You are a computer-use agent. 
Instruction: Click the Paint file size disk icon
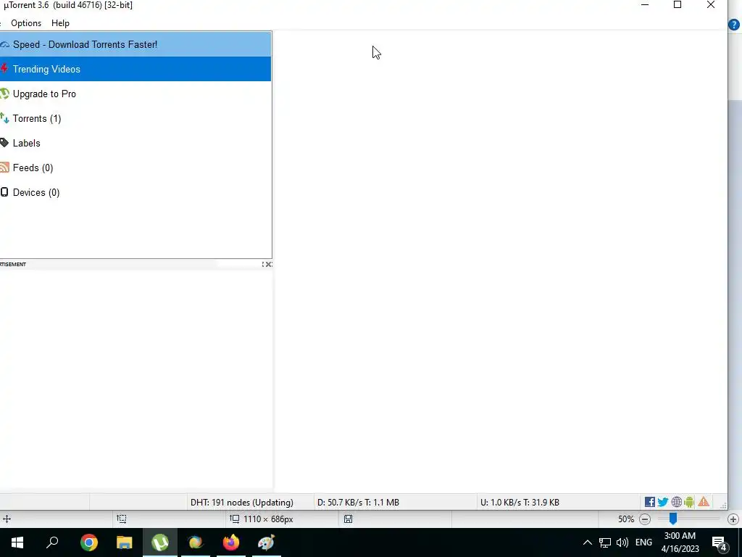(348, 519)
